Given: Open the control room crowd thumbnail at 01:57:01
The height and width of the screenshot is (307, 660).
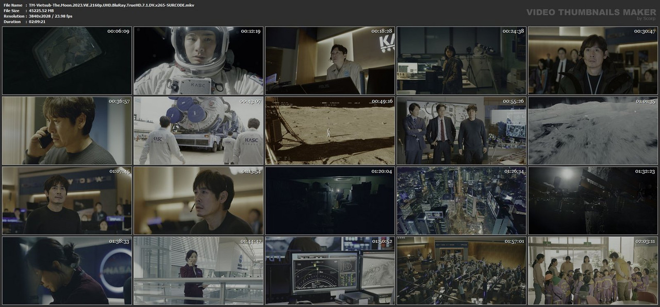Looking at the screenshot, I should pyautogui.click(x=461, y=270).
